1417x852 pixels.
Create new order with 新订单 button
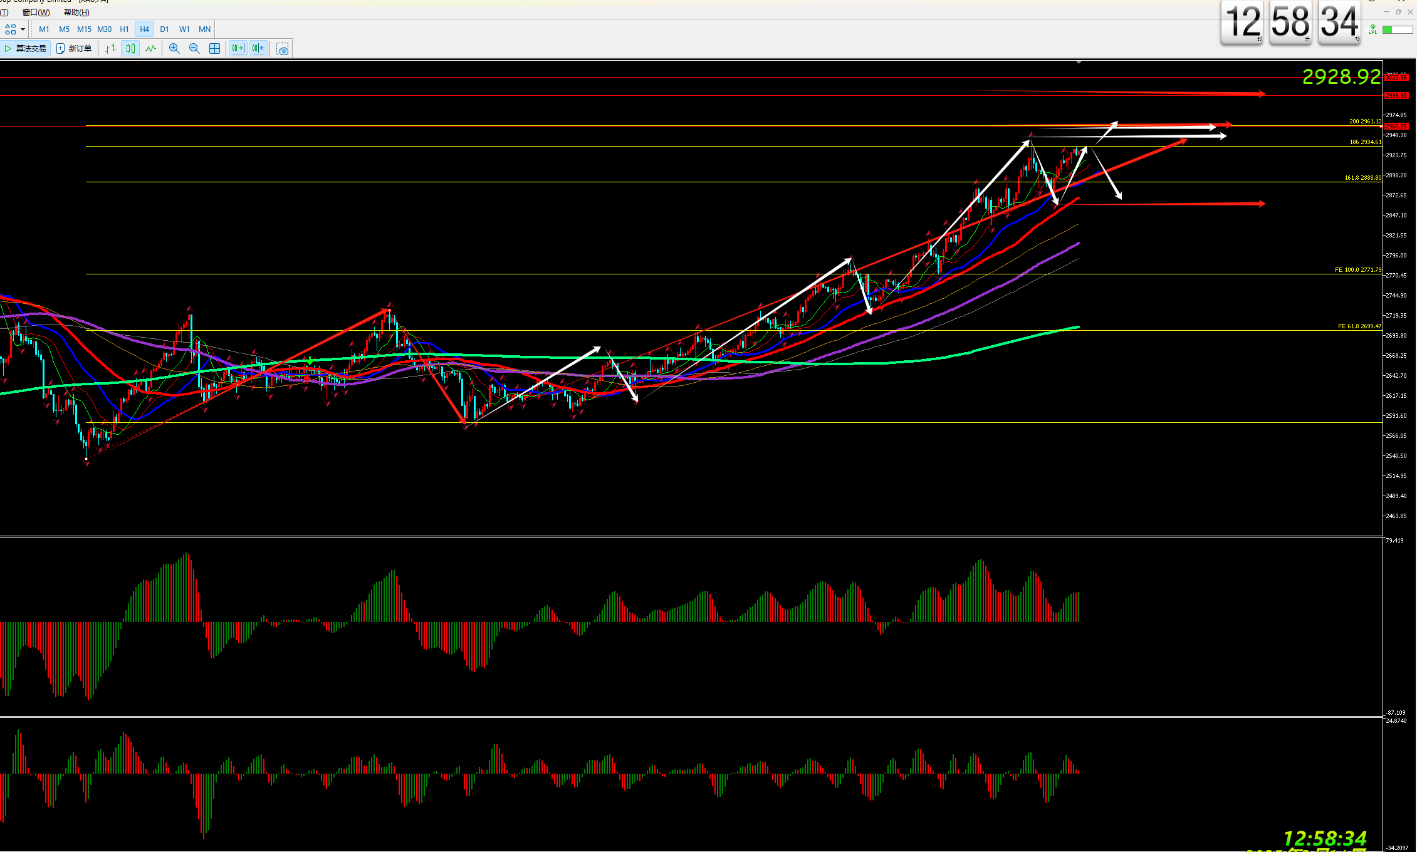[74, 49]
